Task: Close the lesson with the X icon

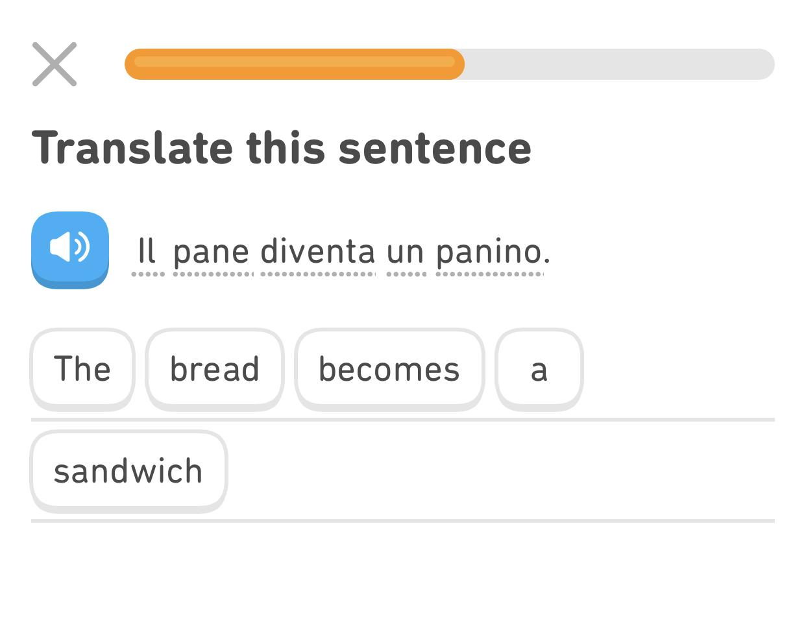Action: pyautogui.click(x=55, y=64)
